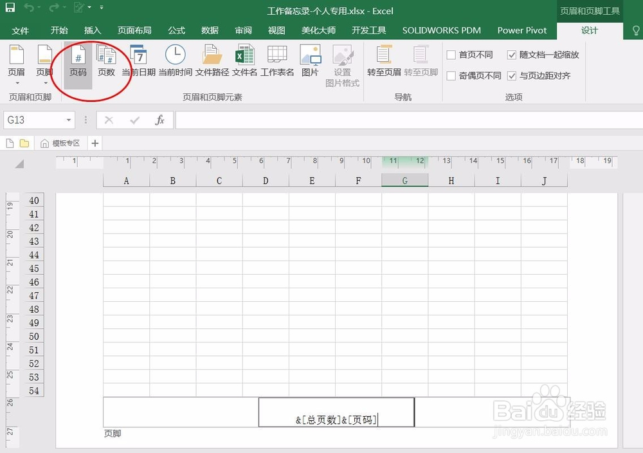Insert current time into the footer
The image size is (643, 453).
coord(174,61)
